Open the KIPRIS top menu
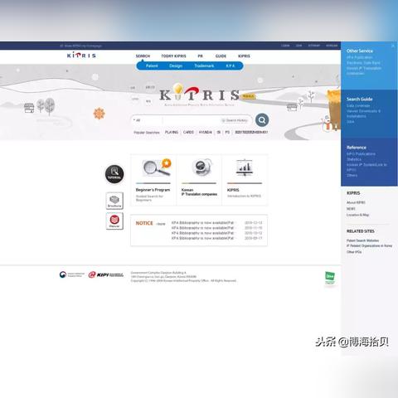This screenshot has width=398, height=398. coord(244,56)
